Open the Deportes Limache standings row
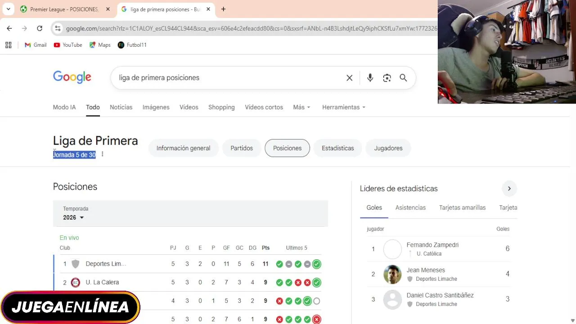 [x=191, y=264]
